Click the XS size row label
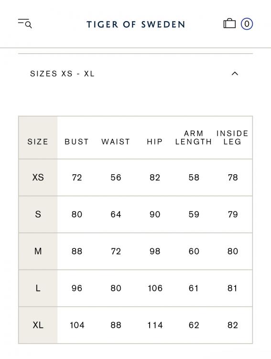Viewport: 271px width, 359px height. click(x=38, y=178)
